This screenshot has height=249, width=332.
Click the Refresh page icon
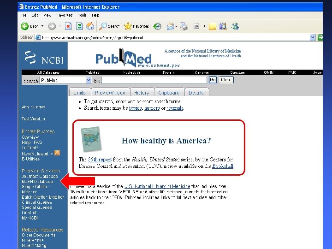click(x=79, y=26)
